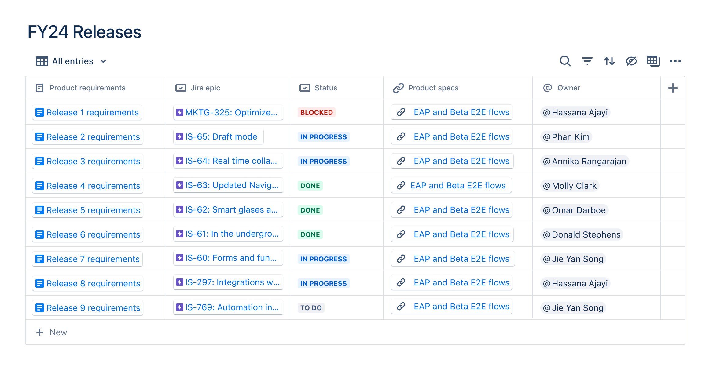This screenshot has width=709, height=367.
Task: Change the TO DO status on Release 9
Action: (310, 307)
